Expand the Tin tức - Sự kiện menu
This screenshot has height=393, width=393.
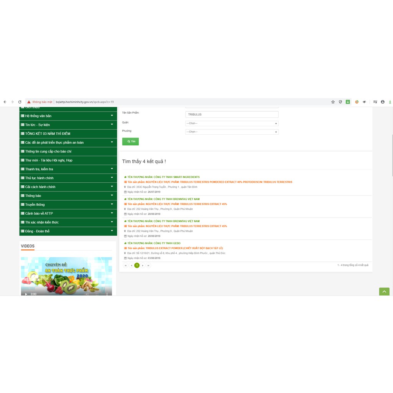[x=68, y=125]
